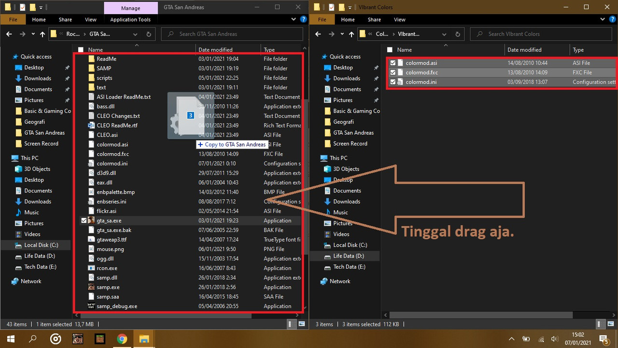Go back in the Vibrant Colors window
This screenshot has height=348, width=618.
[x=318, y=34]
